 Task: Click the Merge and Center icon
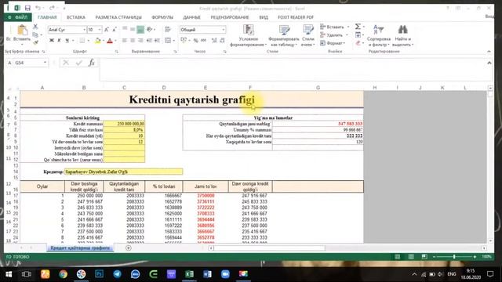pos(168,40)
